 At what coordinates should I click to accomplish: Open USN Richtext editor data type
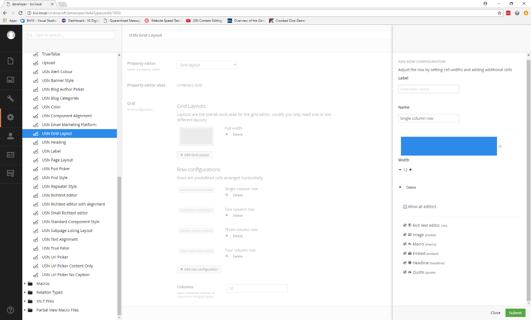(59, 195)
